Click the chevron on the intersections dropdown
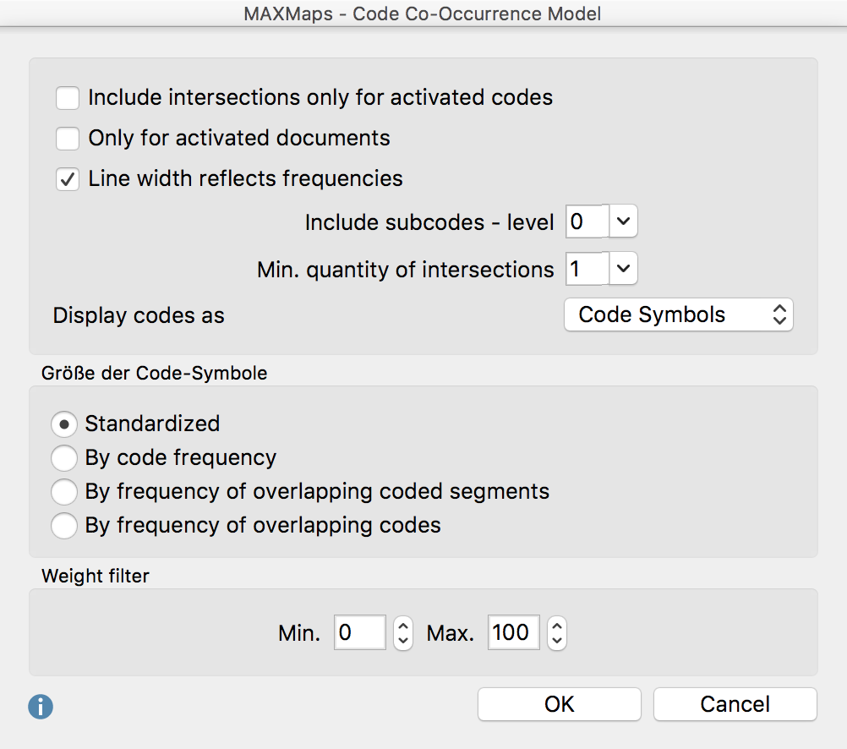This screenshot has height=749, width=847. coord(623,269)
